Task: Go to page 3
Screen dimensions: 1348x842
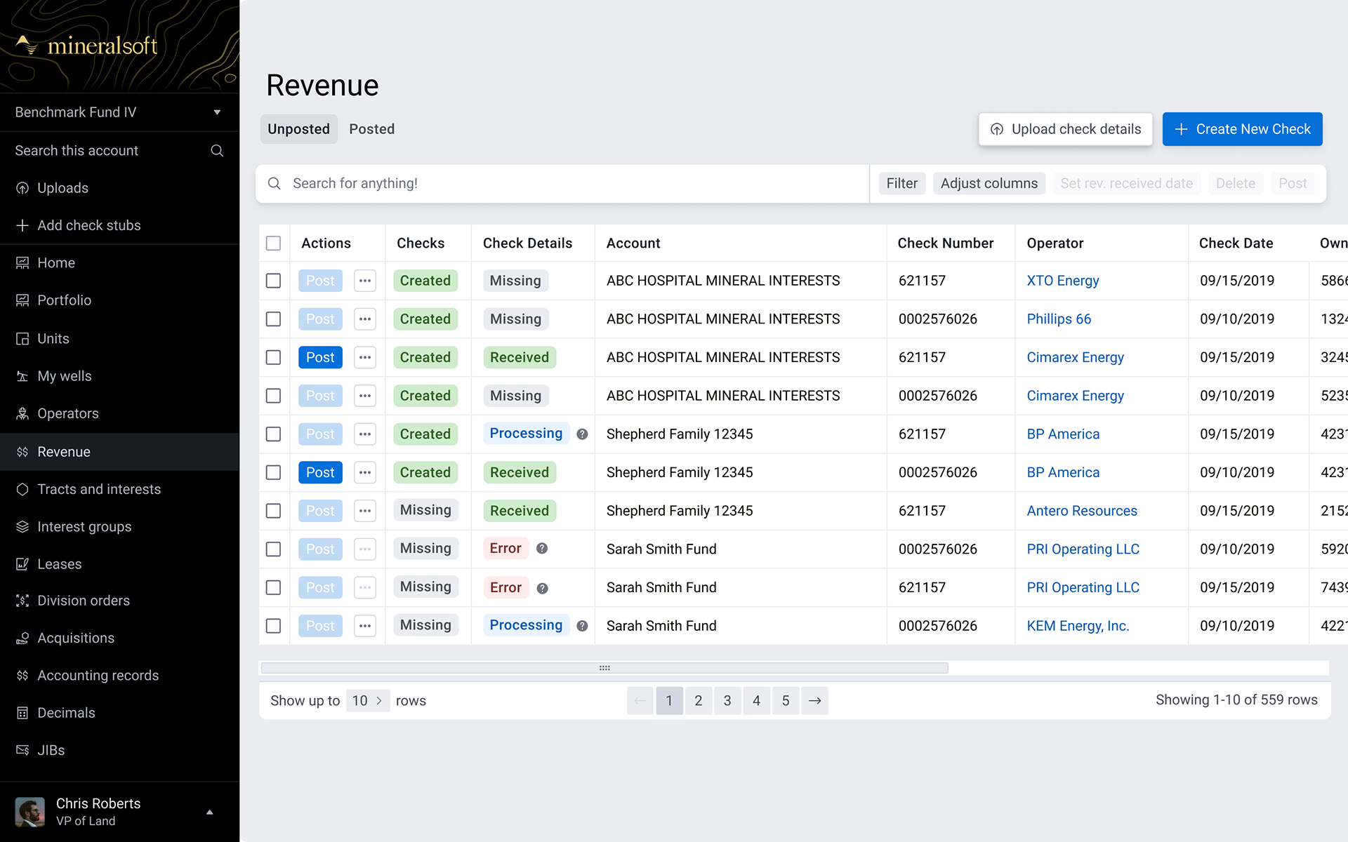Action: coord(727,701)
